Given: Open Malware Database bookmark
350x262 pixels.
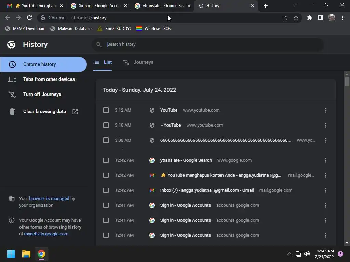Looking at the screenshot, I should [x=71, y=29].
